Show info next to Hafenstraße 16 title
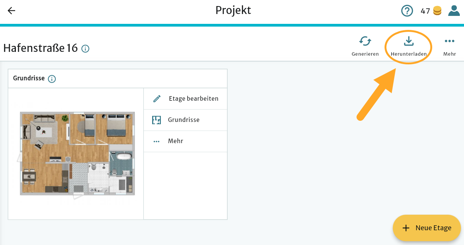The width and height of the screenshot is (464, 245). pos(86,48)
